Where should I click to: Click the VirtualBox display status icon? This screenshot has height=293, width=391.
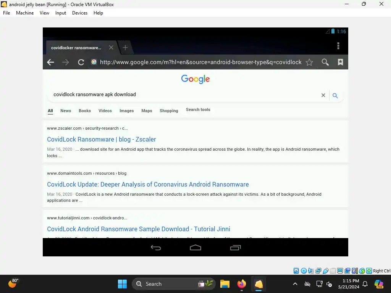click(340, 271)
